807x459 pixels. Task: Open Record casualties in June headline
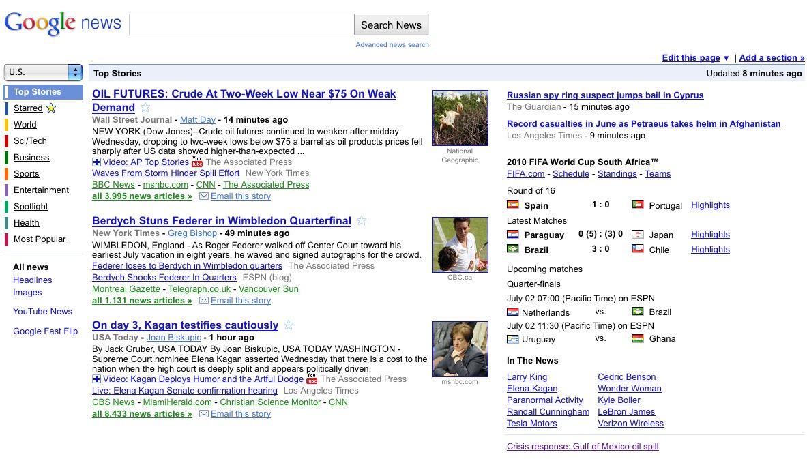point(644,124)
